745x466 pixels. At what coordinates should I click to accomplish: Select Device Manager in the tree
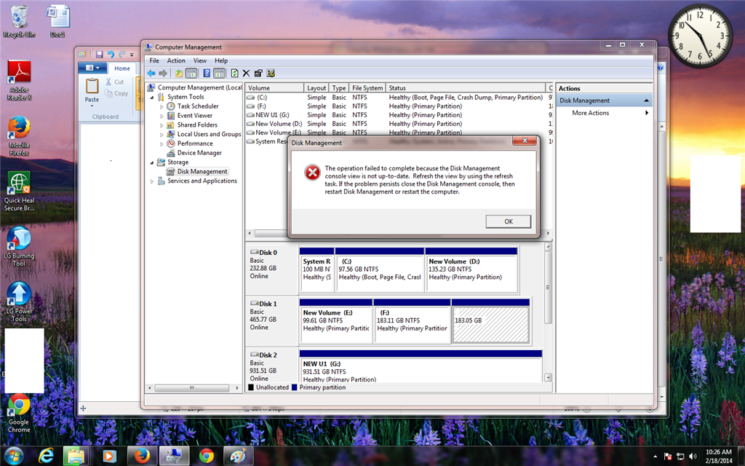(x=199, y=153)
